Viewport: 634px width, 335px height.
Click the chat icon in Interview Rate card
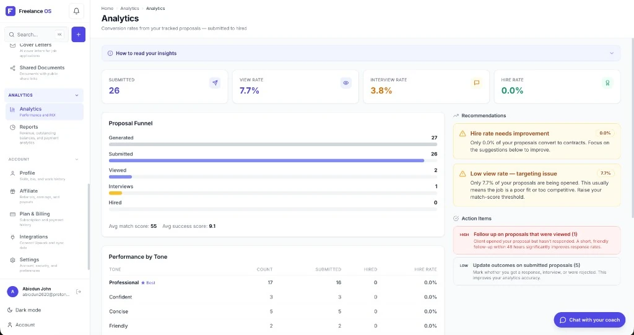click(477, 83)
